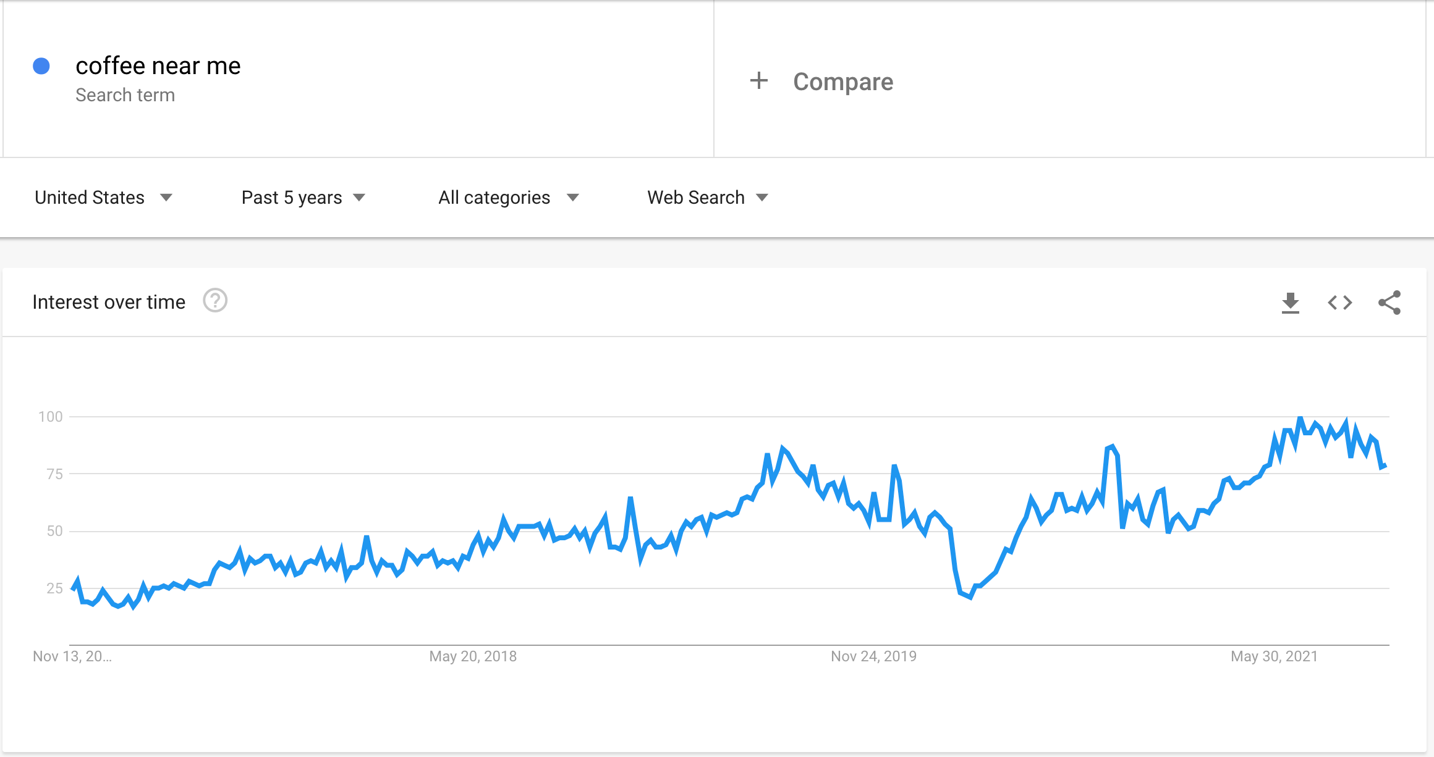
Task: Expand the United States region dropdown
Action: pos(103,198)
